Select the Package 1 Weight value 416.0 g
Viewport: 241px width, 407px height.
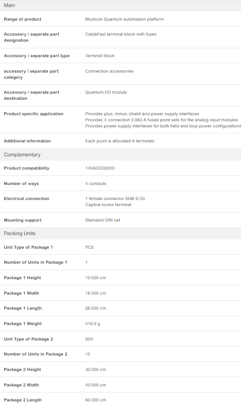(x=92, y=324)
